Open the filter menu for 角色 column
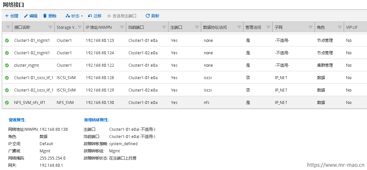Viewport: 367px width, 170px height. [x=339, y=27]
